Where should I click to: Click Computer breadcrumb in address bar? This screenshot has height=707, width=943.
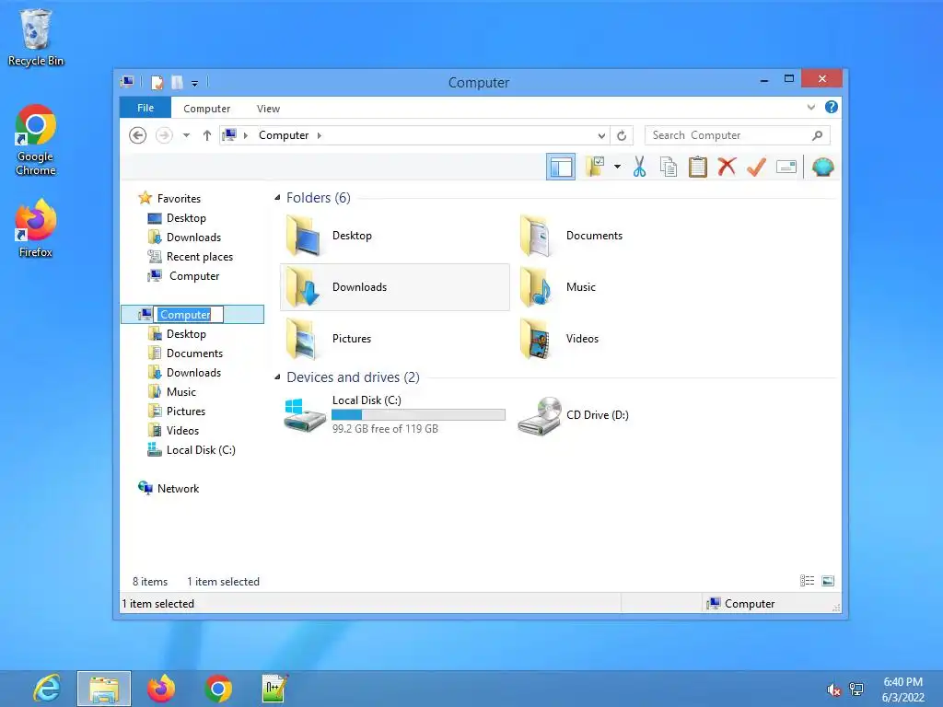pyautogui.click(x=284, y=135)
